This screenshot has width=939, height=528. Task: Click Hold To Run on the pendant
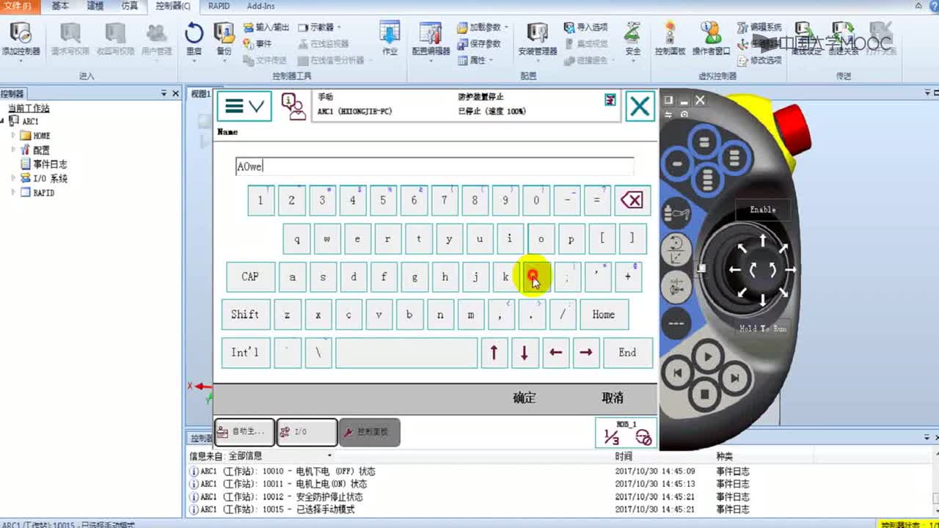[x=763, y=329]
